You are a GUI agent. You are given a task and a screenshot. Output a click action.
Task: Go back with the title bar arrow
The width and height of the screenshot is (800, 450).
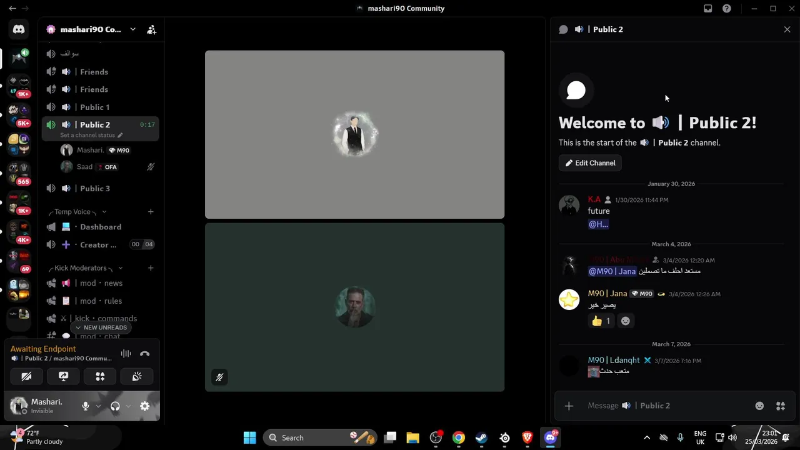tap(12, 9)
